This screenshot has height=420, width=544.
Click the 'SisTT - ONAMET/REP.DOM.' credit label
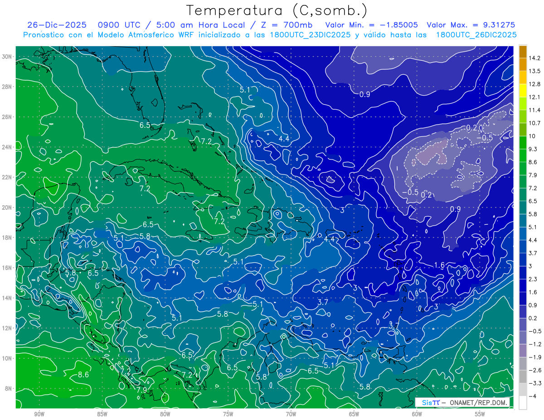(x=463, y=402)
